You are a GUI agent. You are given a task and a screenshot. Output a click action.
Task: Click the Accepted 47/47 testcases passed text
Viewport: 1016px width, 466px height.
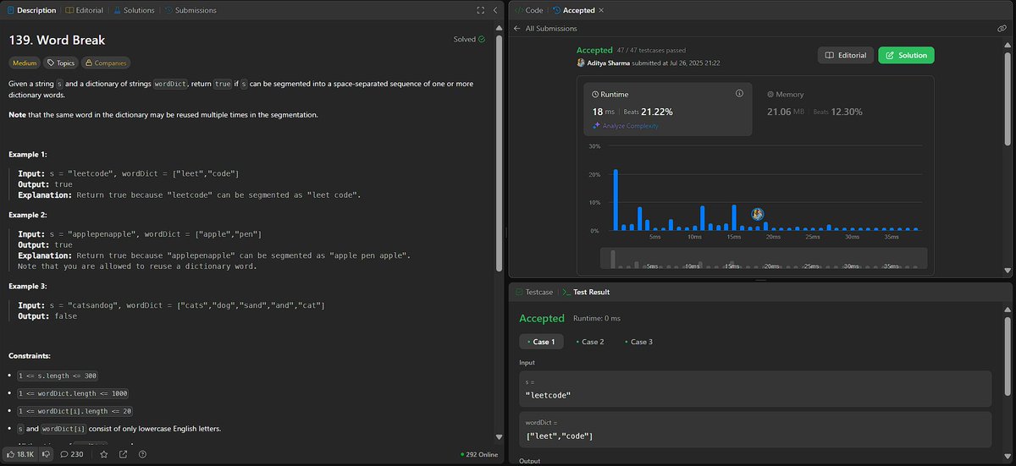631,51
